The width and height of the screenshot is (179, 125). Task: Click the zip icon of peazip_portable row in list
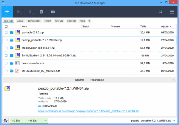click(x=17, y=40)
